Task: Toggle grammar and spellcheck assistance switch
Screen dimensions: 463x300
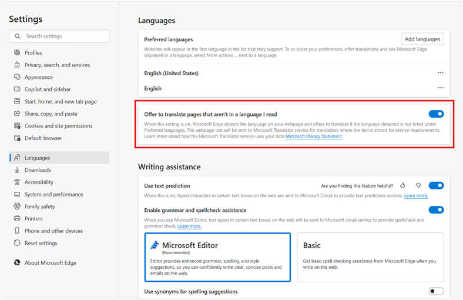Action: [x=436, y=210]
